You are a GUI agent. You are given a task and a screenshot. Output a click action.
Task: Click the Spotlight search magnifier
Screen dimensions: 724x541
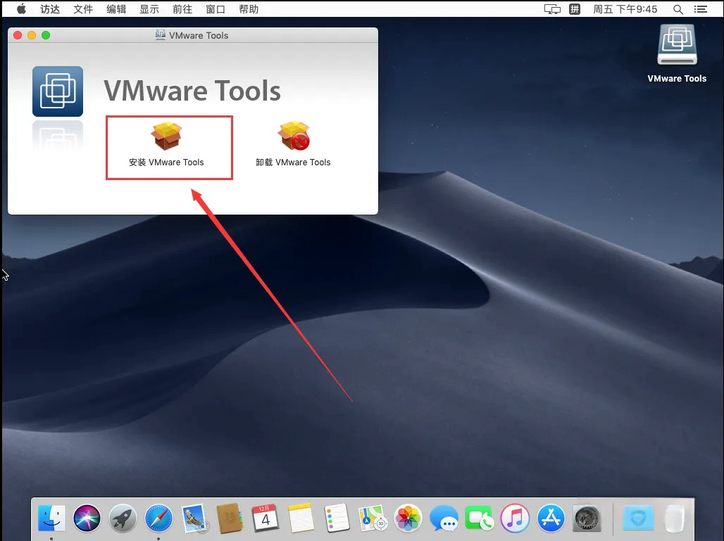click(x=678, y=9)
